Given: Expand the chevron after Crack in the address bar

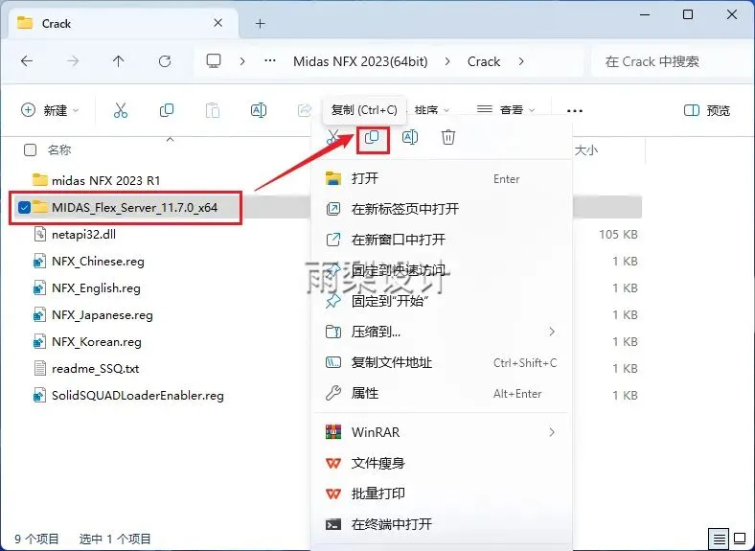Looking at the screenshot, I should [521, 61].
